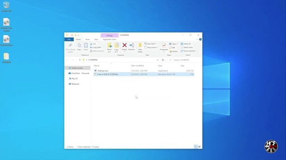Go up one level with the Up arrow
Screen dimensions: 286x160
coord(80,60)
